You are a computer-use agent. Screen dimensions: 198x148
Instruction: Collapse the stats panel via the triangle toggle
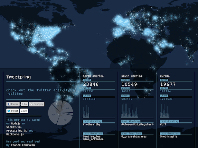(x=121, y=64)
